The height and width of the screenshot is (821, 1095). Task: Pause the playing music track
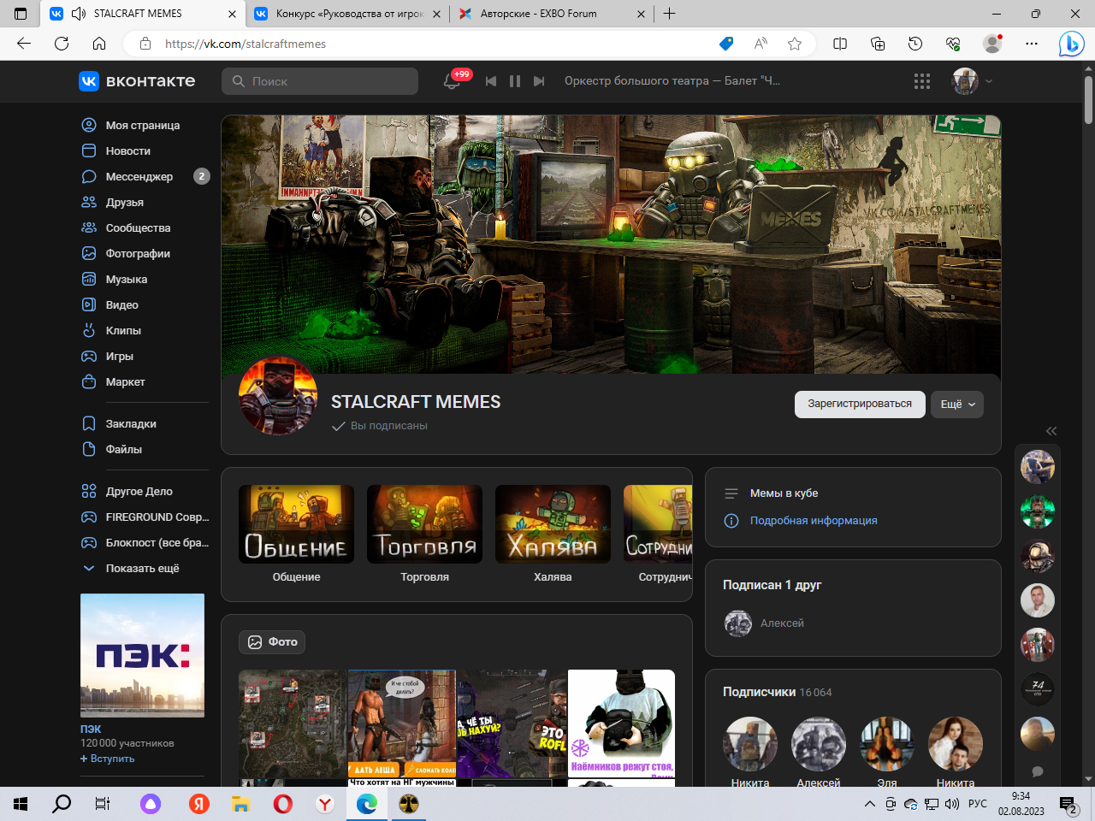[x=515, y=81]
